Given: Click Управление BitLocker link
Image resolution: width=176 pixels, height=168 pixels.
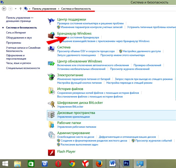Looking at the screenshot, I should coord(70,107).
